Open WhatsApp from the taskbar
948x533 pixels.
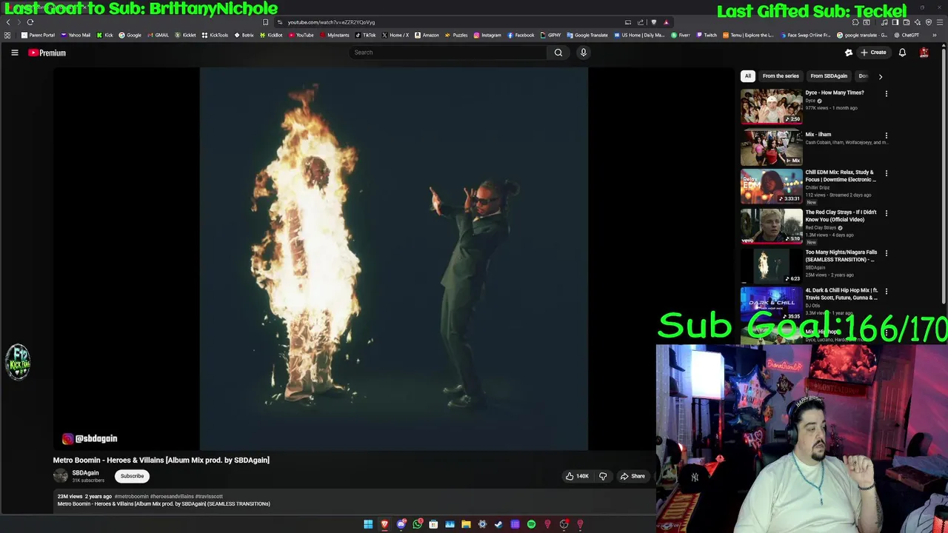tap(418, 524)
